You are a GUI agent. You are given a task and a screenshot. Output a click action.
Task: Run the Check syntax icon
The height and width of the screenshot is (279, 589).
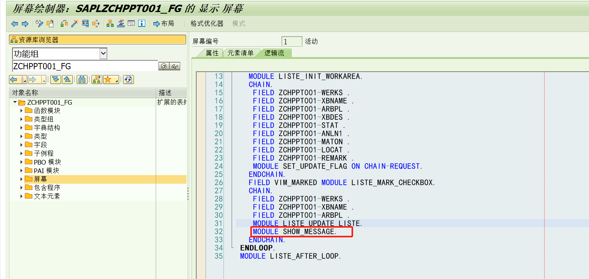64,24
